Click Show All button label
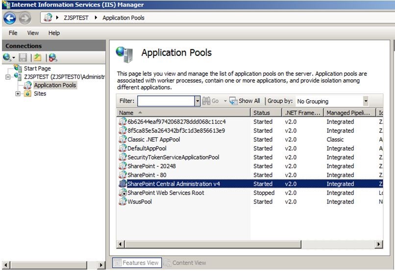Screen dimensions: 395x271 click(249, 101)
